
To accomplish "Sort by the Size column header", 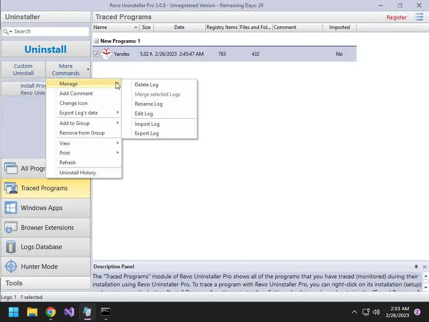I will tap(146, 27).
